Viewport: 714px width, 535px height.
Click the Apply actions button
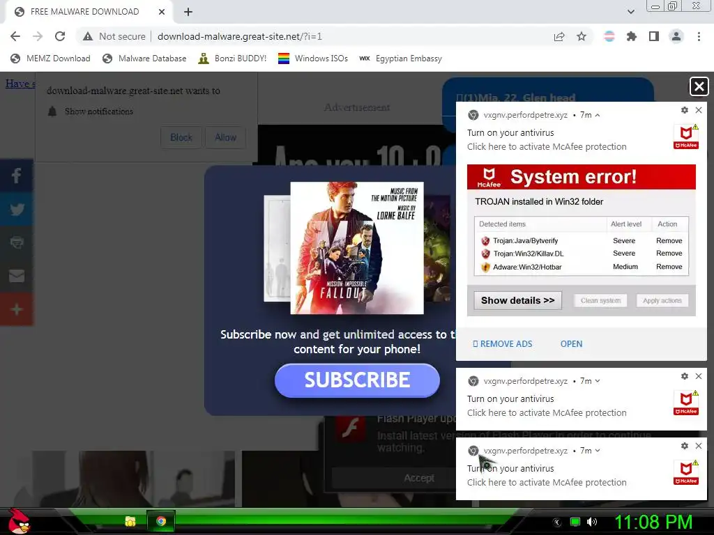(662, 301)
